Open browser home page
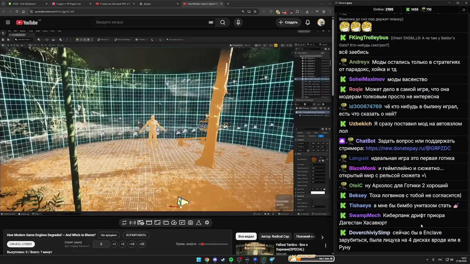Viewport: 470px width, 264px height. pyautogui.click(x=23, y=11)
